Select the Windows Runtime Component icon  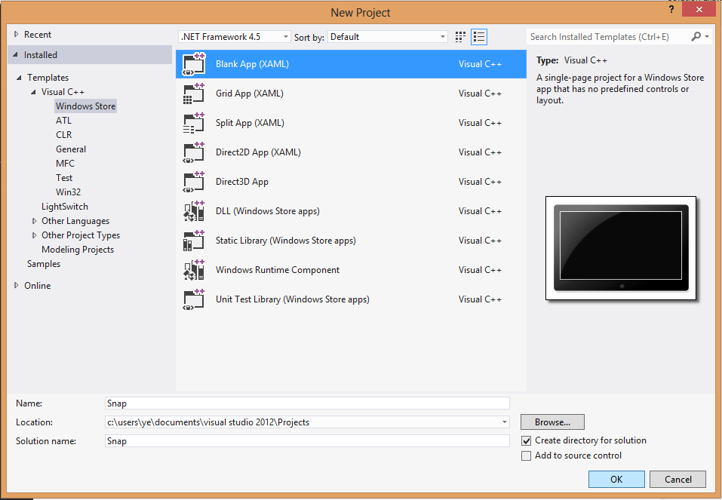[194, 270]
